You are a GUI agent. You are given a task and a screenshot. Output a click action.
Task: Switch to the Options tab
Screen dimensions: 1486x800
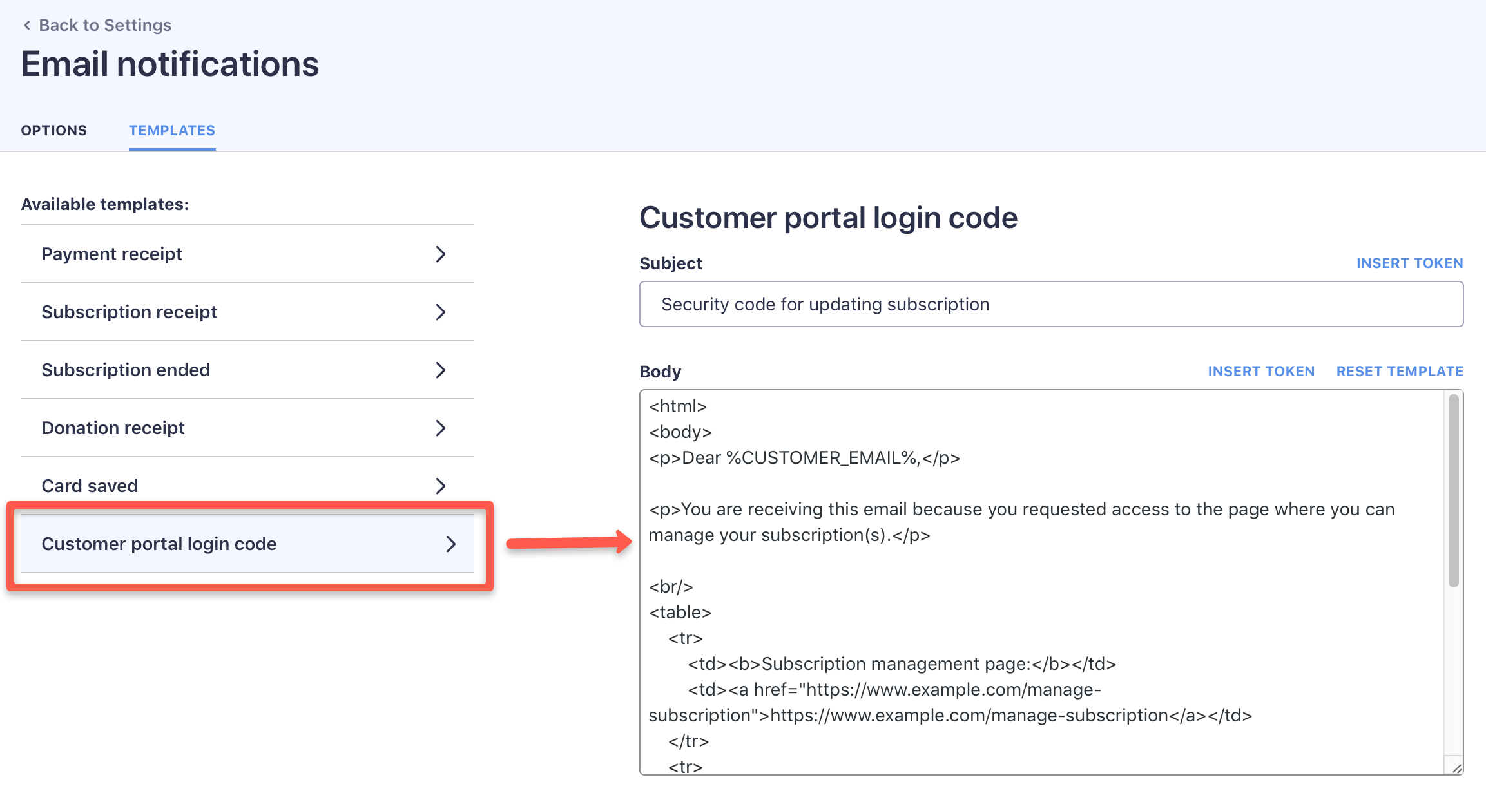pyautogui.click(x=54, y=131)
